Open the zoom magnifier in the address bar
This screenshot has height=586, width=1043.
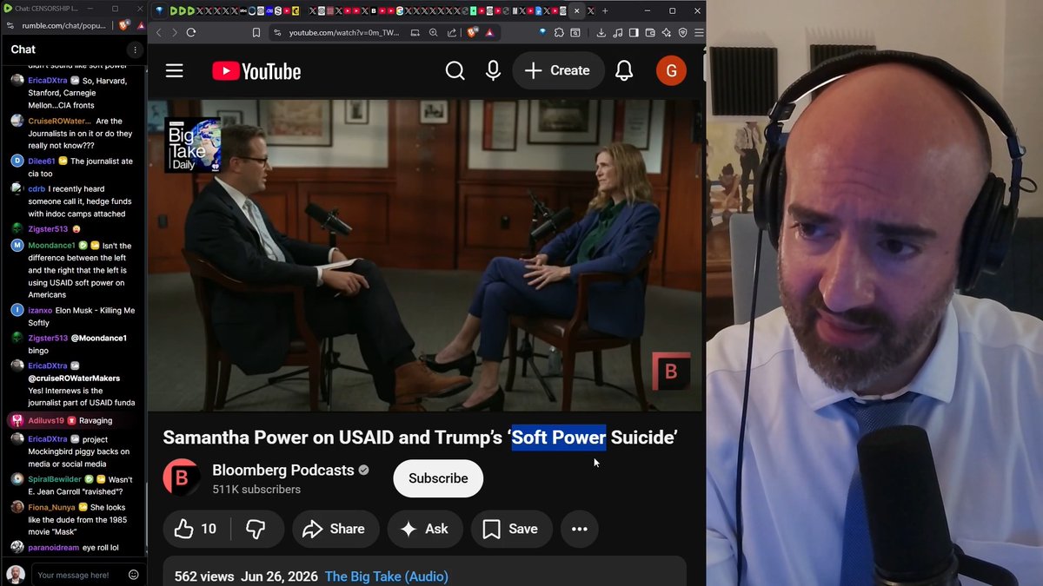point(433,33)
